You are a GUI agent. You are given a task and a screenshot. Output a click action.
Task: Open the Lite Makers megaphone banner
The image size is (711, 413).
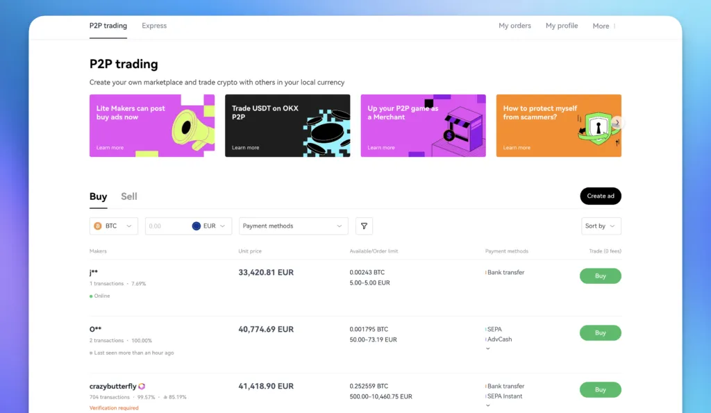[151, 126]
